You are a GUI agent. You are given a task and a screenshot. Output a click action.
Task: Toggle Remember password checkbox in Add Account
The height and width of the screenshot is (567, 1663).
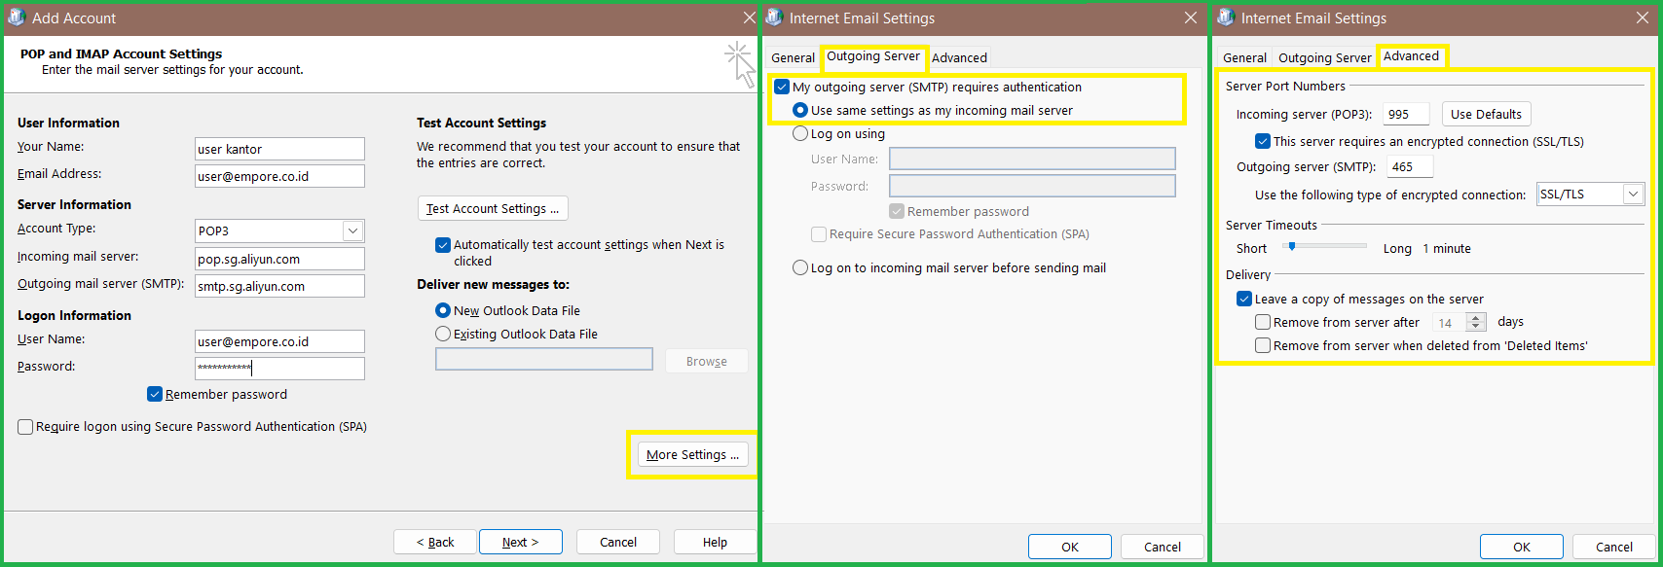[x=155, y=394]
